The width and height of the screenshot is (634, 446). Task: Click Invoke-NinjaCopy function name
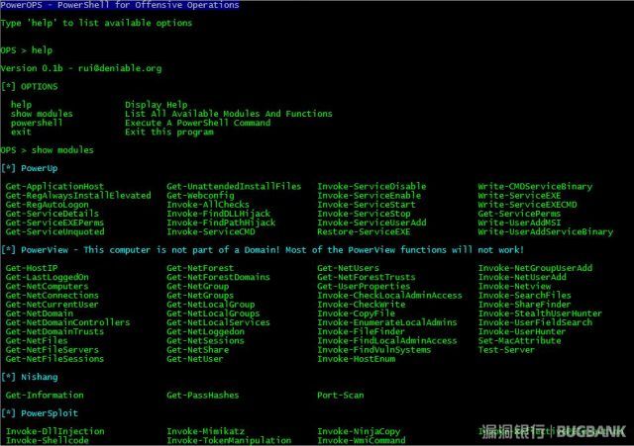pyautogui.click(x=359, y=431)
